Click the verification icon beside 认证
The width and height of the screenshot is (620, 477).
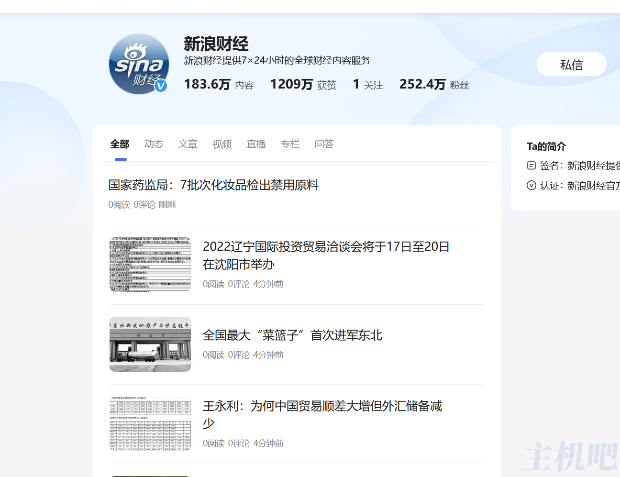point(531,186)
